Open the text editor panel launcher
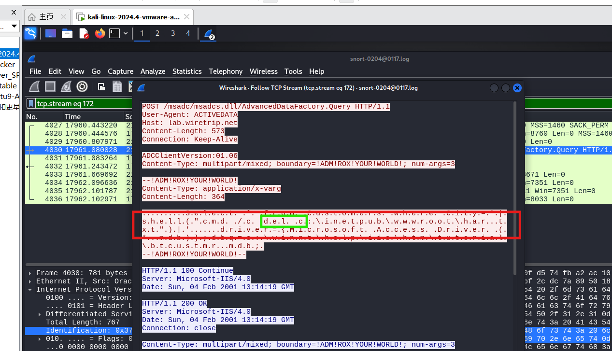612x351 pixels. [x=84, y=33]
